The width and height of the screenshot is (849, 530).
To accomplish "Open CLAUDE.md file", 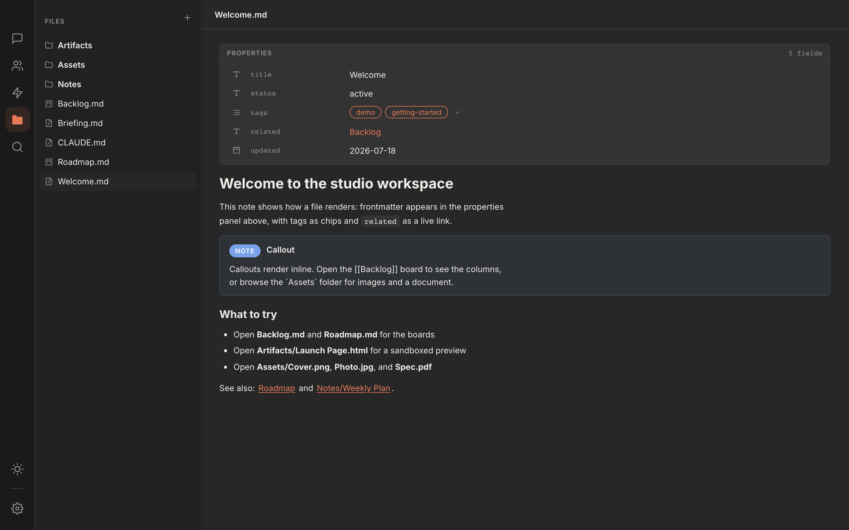I will [118, 143].
